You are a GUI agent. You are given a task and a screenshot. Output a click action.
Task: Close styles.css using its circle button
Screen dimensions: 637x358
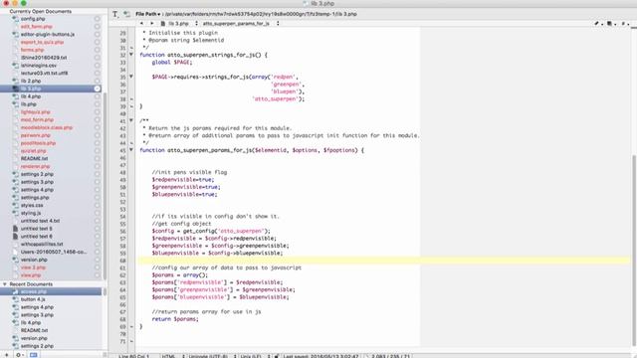point(98,206)
